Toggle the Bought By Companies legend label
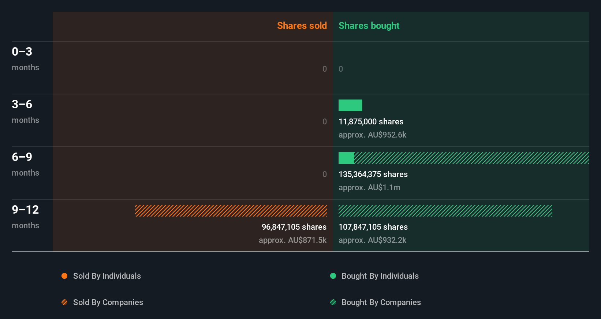This screenshot has width=601, height=319. coord(381,302)
